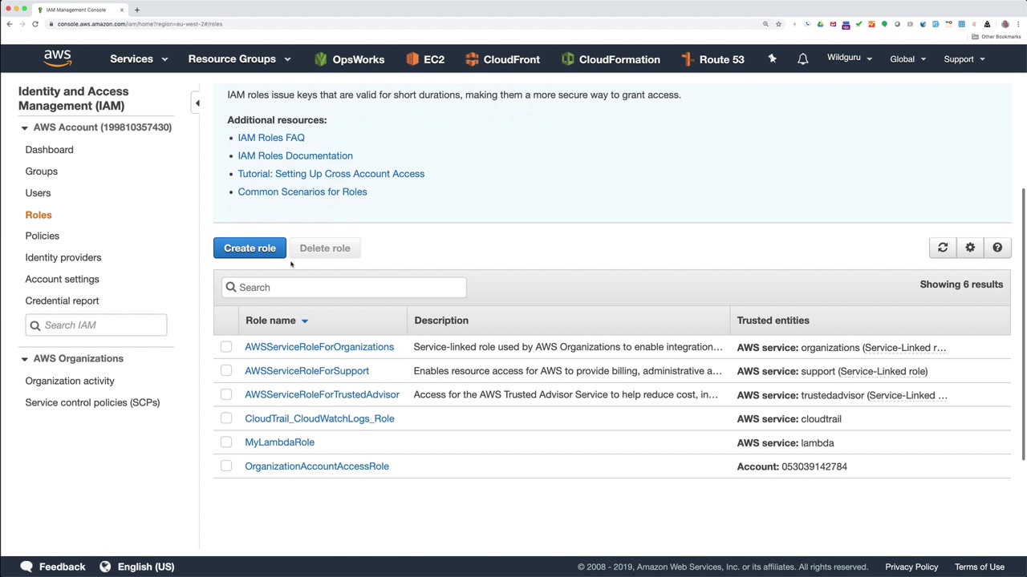Click the roles Search field

click(x=345, y=287)
